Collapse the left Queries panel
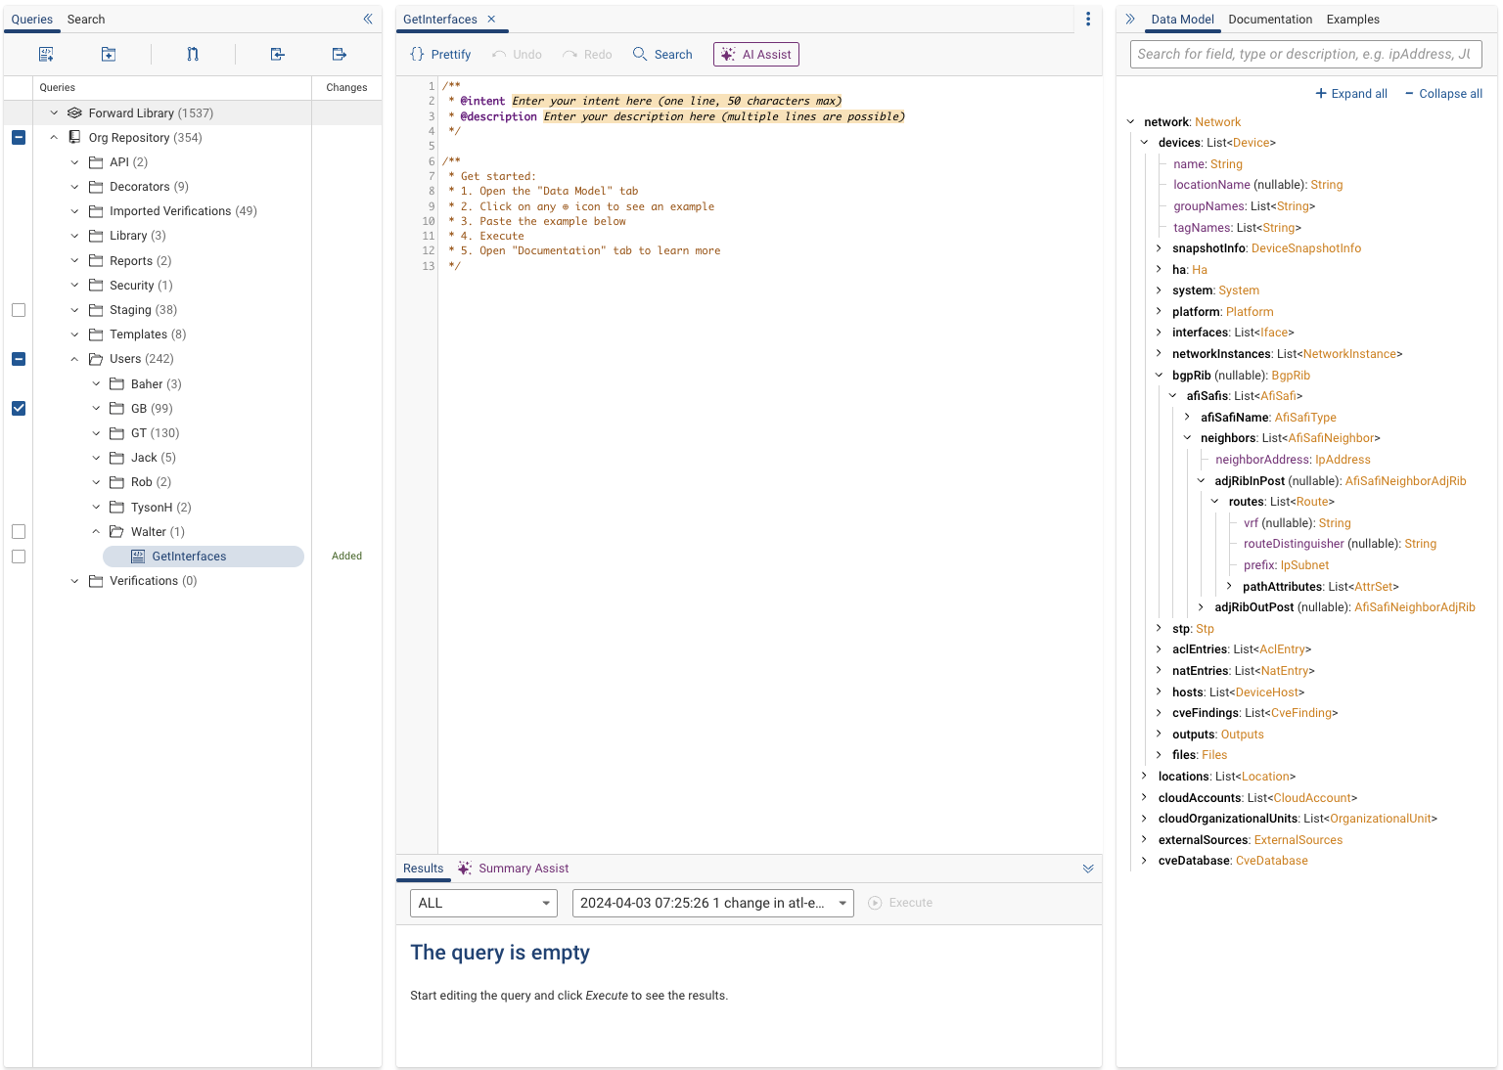 pyautogui.click(x=368, y=20)
